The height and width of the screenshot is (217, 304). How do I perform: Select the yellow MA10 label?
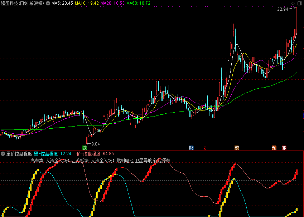[x=87, y=3]
